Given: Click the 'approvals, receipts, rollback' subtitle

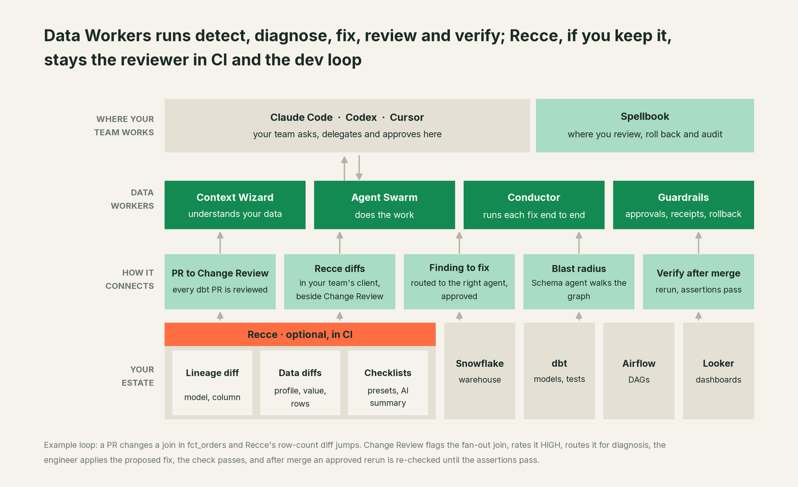Looking at the screenshot, I should (683, 214).
